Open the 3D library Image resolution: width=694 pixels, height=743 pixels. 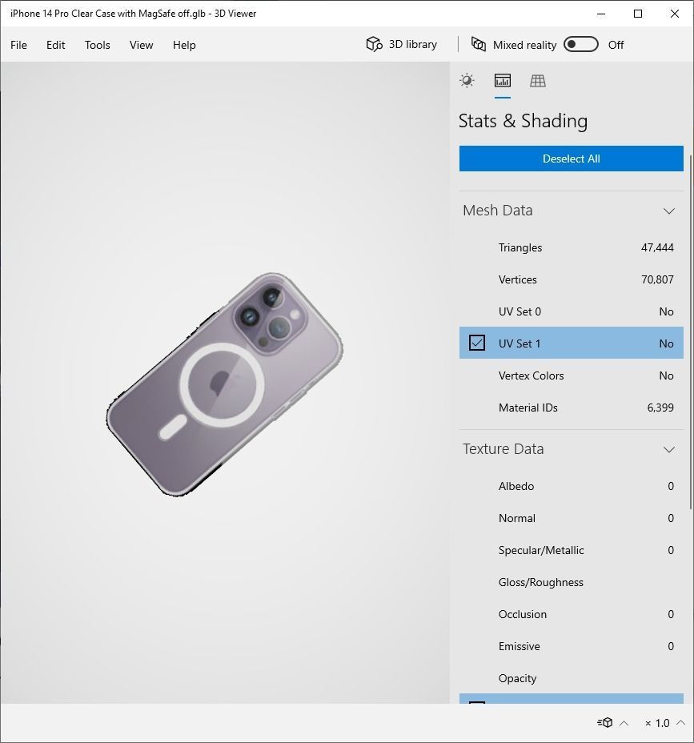pyautogui.click(x=402, y=45)
